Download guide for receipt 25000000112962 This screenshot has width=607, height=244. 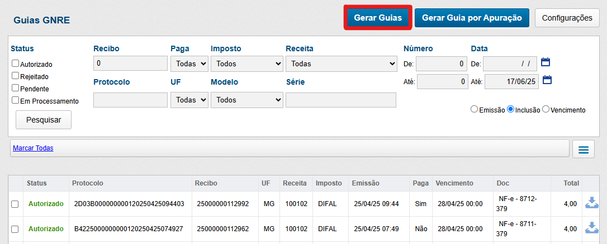point(591,228)
